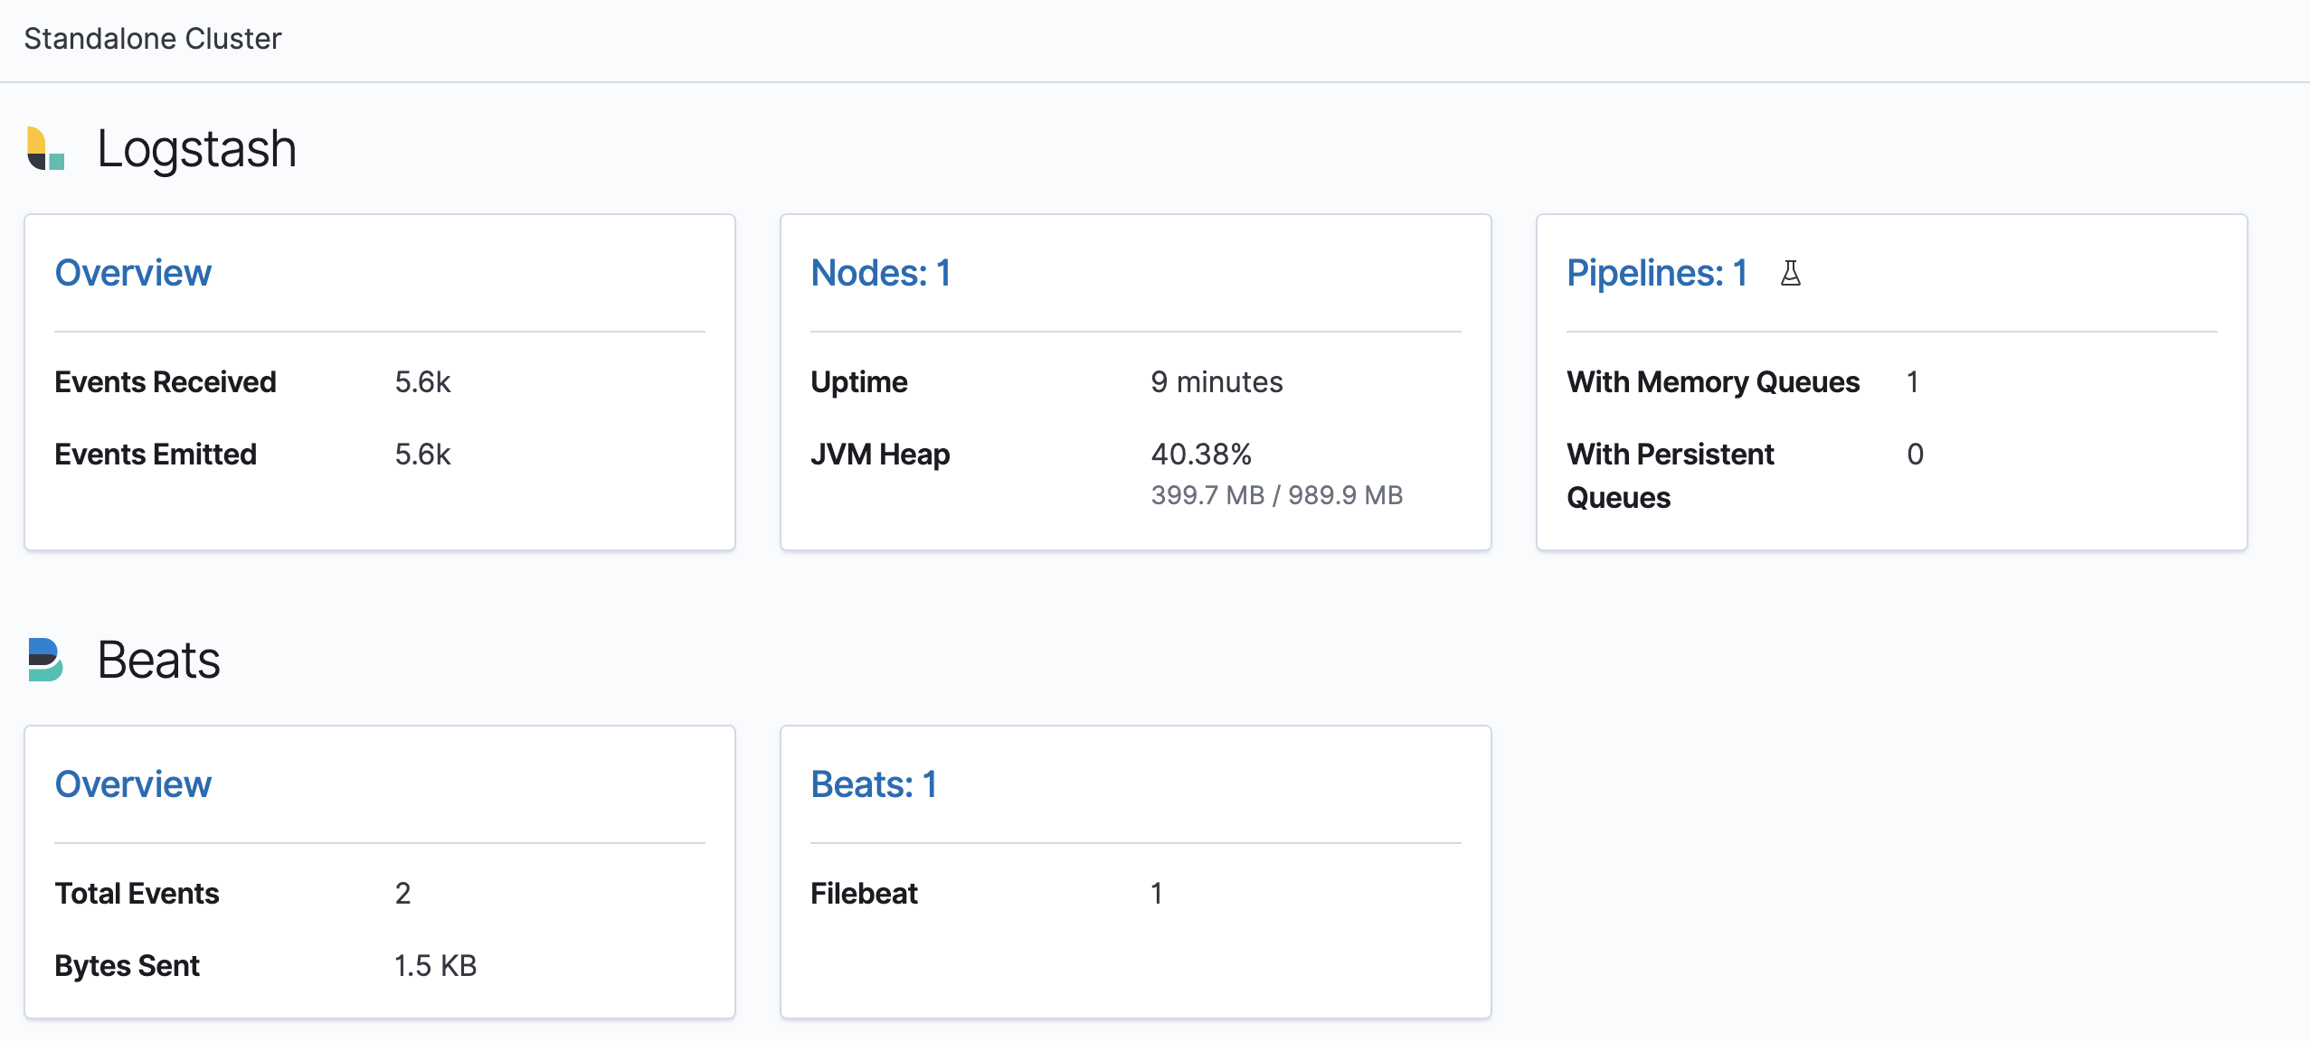
Task: Click the Beats logo icon
Action: [45, 660]
